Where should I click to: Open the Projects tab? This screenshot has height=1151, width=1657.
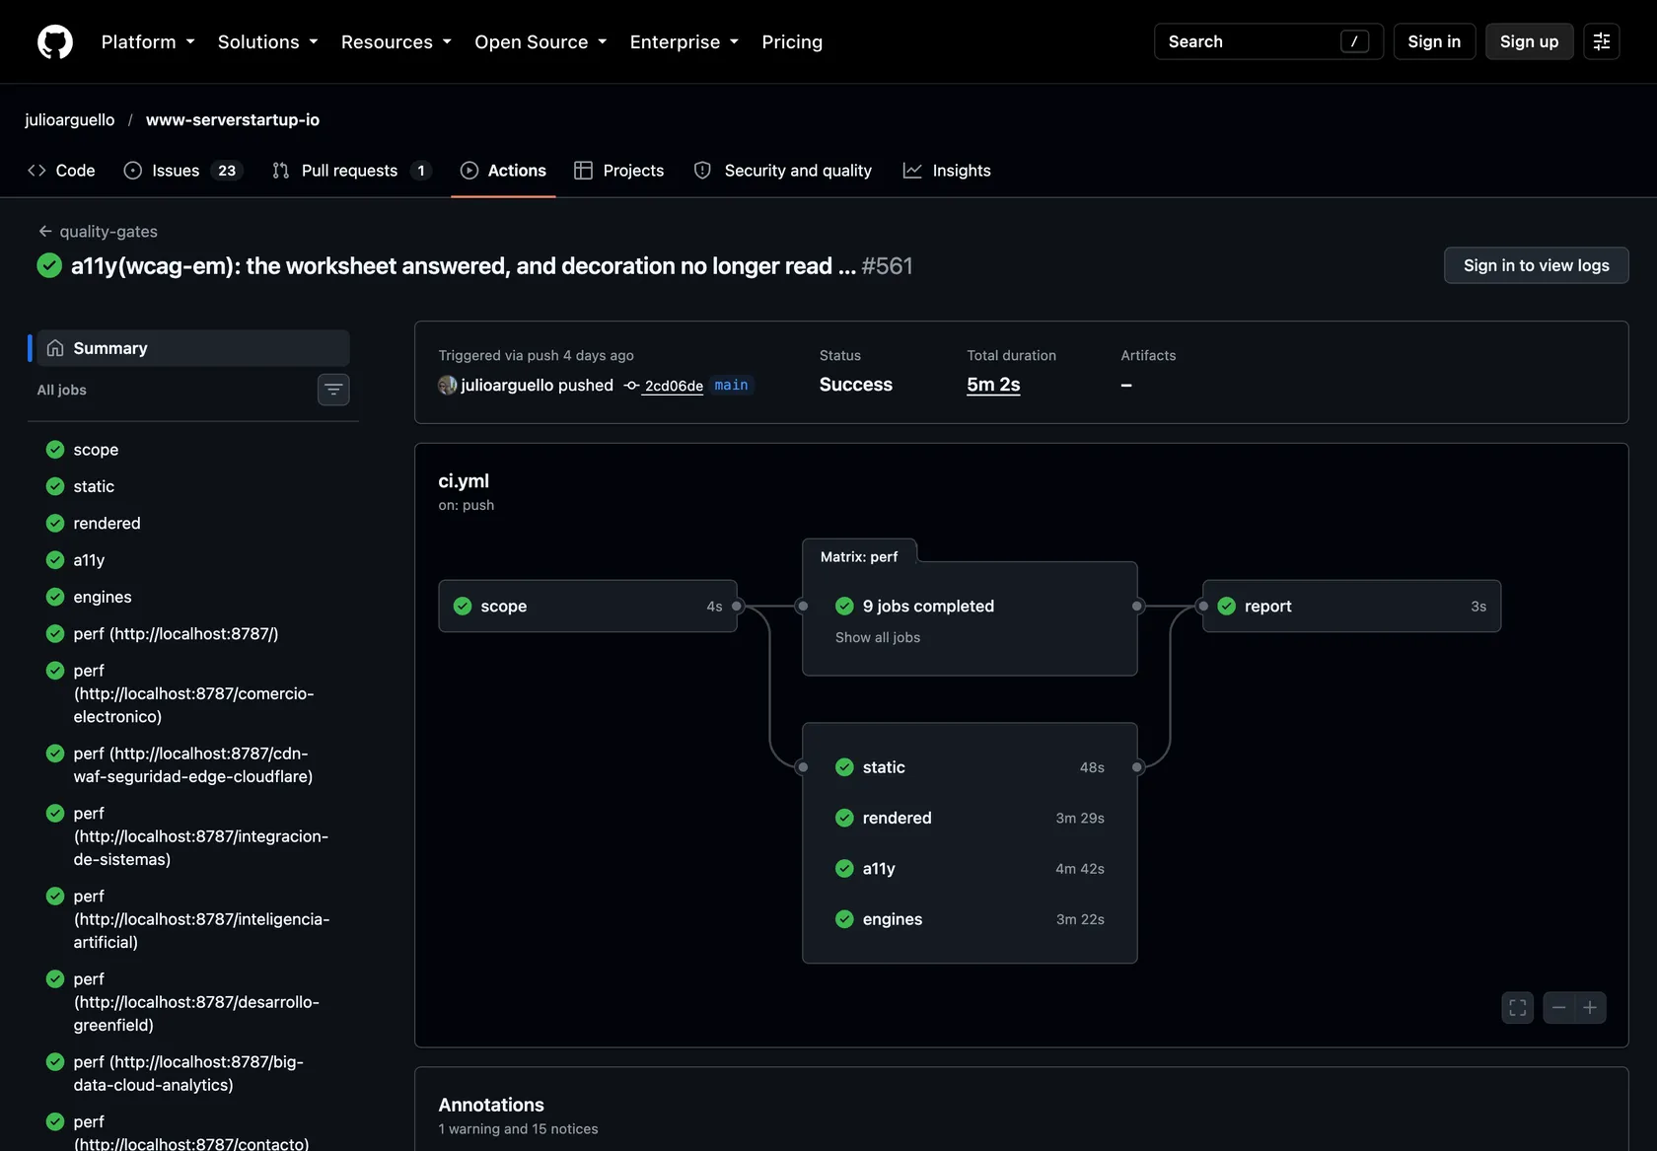tap(619, 171)
